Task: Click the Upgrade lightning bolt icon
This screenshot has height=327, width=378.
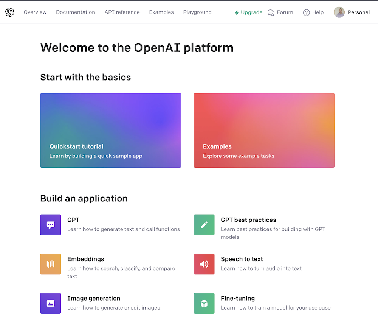Action: point(237,12)
